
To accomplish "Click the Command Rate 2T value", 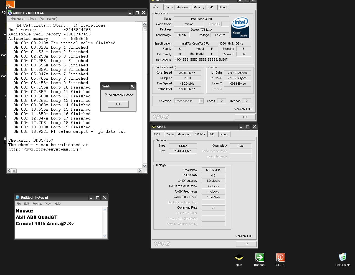I will [213, 208].
